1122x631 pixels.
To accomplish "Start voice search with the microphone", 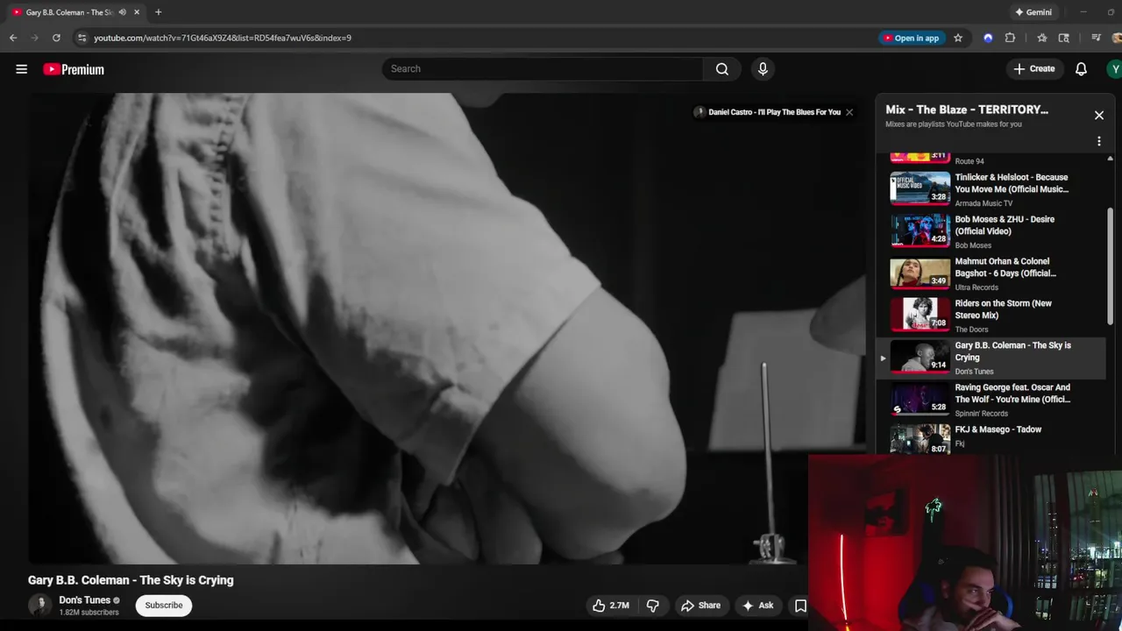I will [763, 69].
